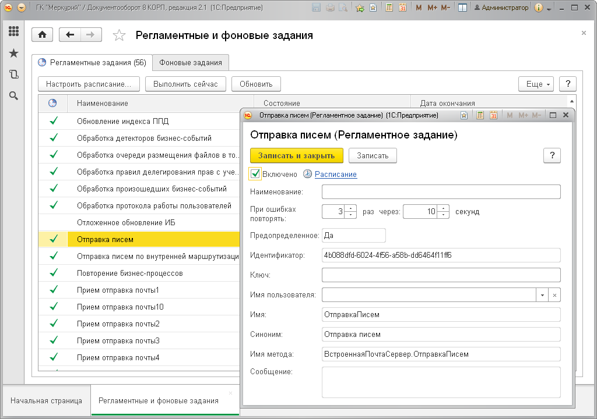Viewport: 597px width, 419px height.
Task: Click Get link icon in title bar
Action: (360, 8)
